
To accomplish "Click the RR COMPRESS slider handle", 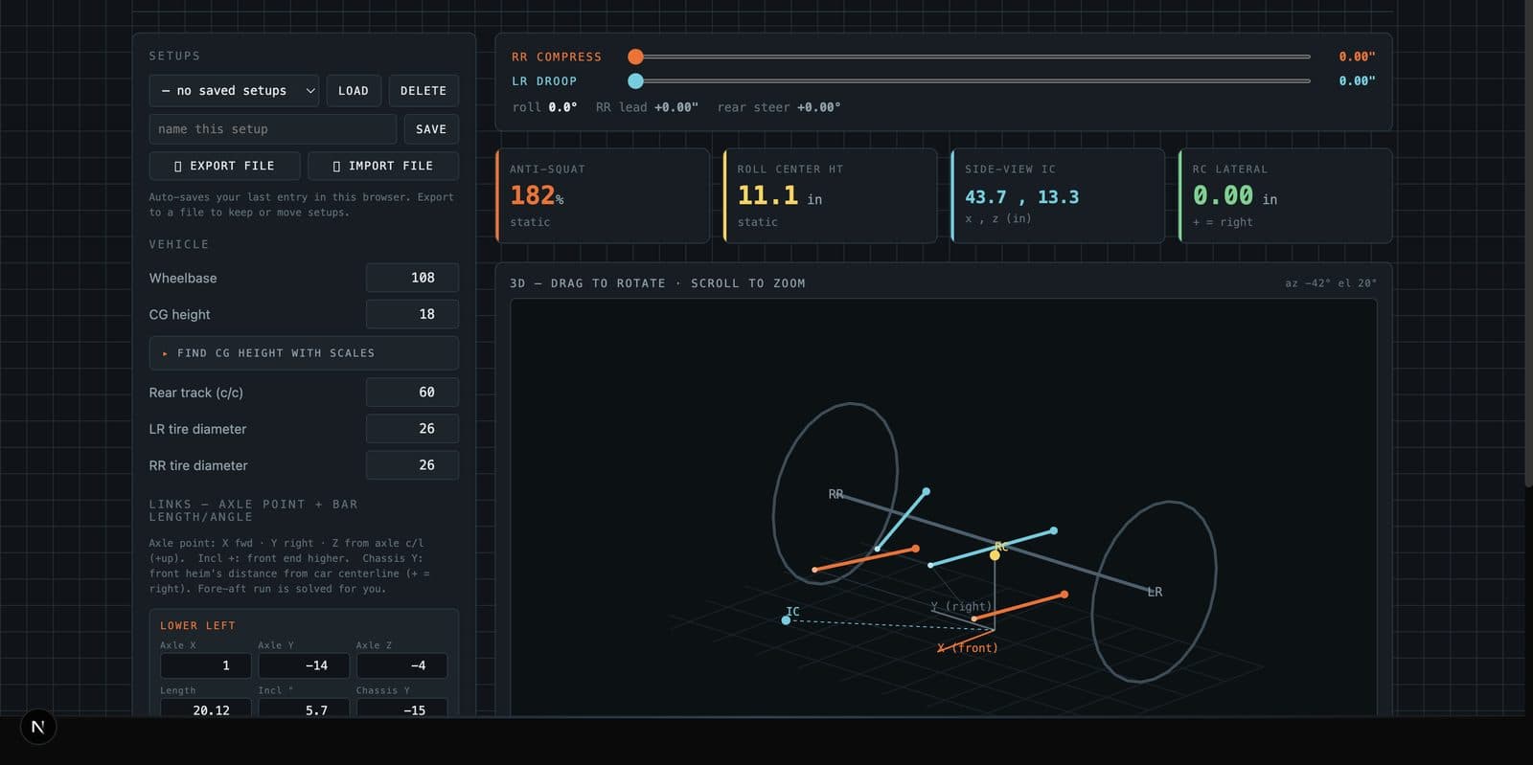I will point(635,56).
